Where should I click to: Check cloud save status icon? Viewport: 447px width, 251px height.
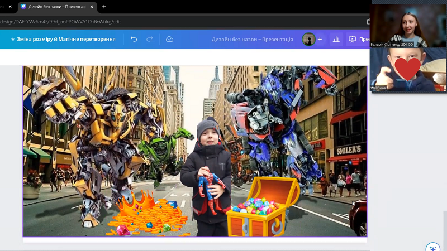point(170,39)
